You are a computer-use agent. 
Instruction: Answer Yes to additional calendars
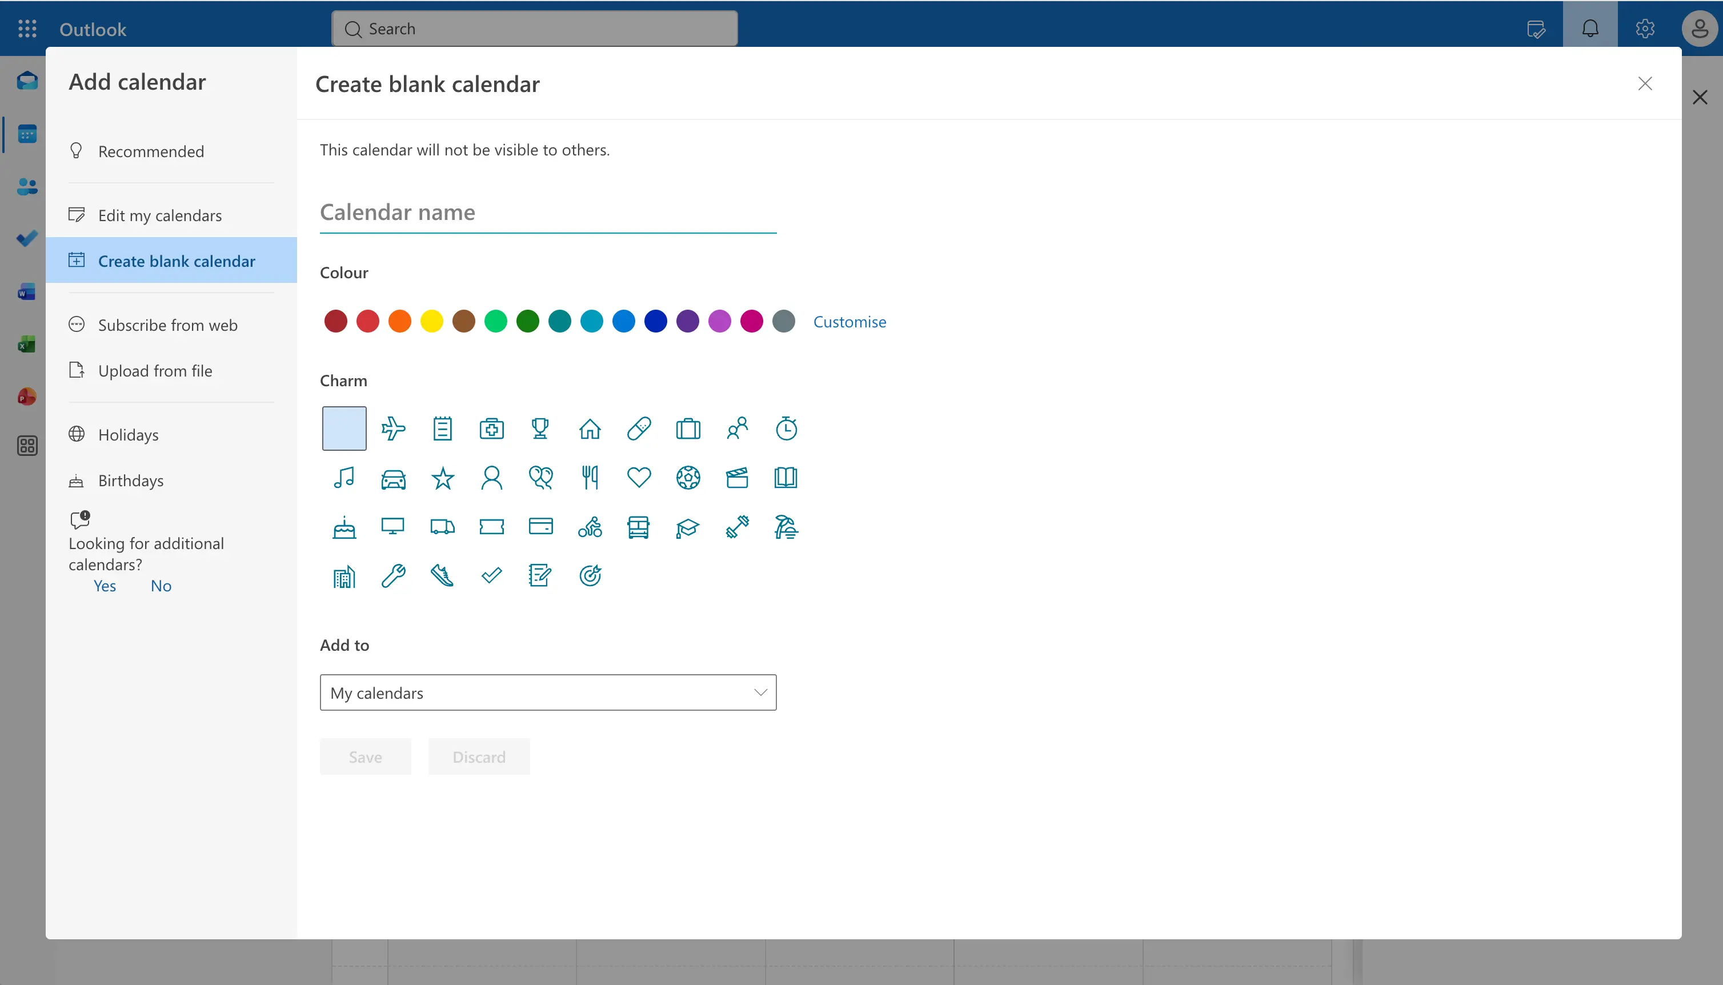[x=105, y=586]
